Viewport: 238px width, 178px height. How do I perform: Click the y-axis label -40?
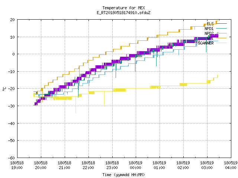12,123
